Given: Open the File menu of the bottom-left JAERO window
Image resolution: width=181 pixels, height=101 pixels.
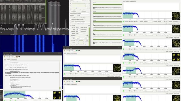Looking at the screenshot, I should coord(5,55).
